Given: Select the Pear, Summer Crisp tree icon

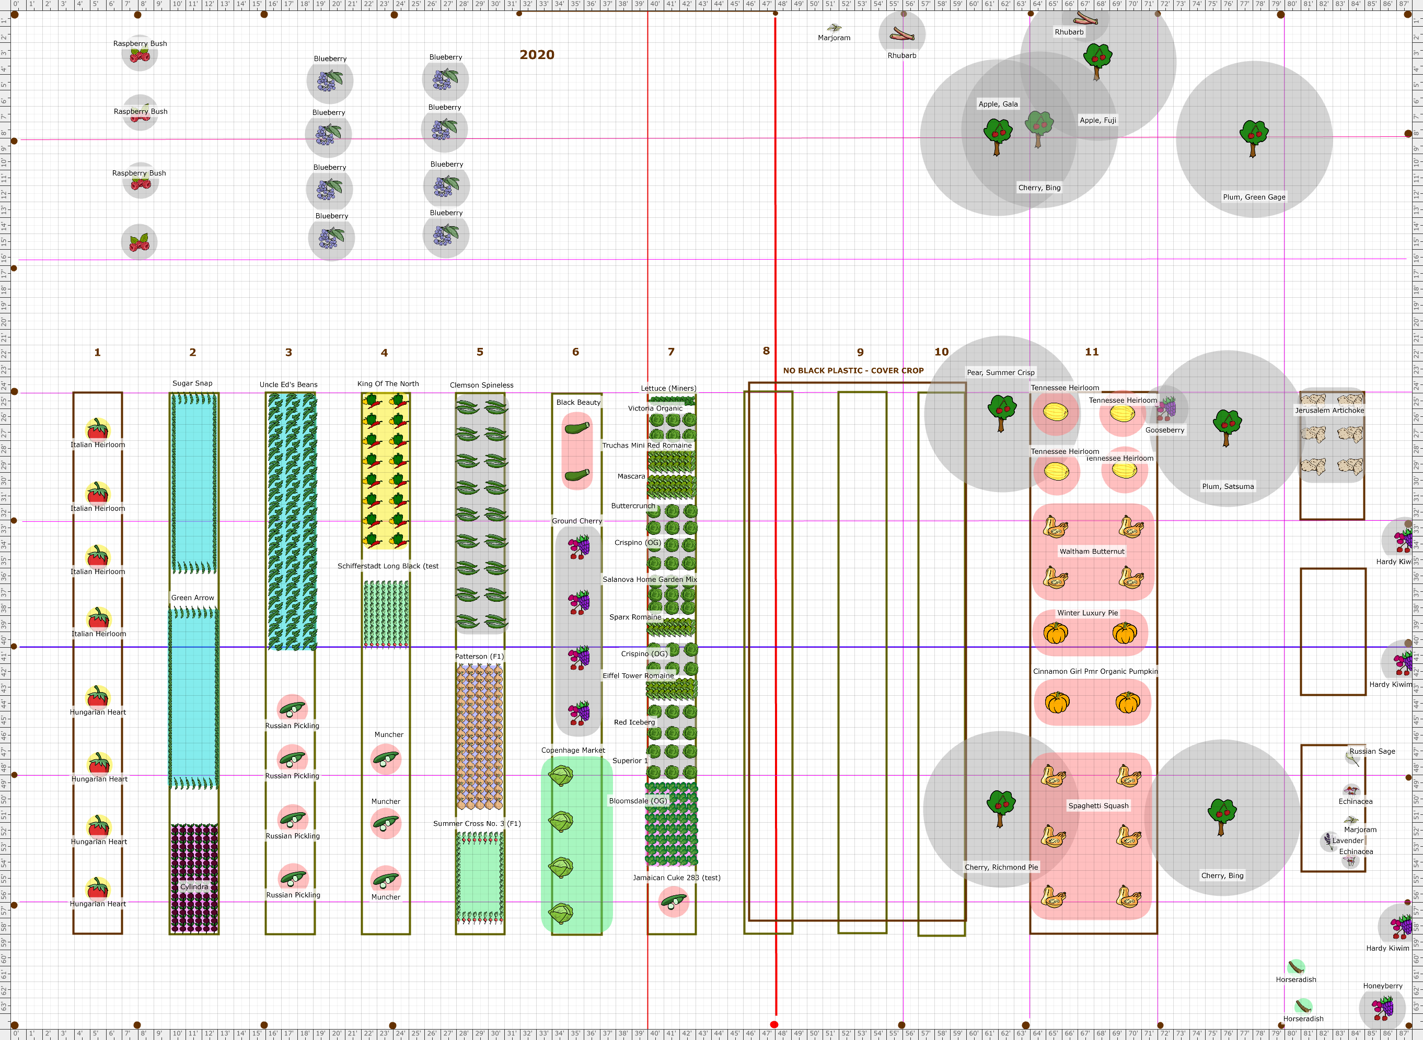Looking at the screenshot, I should pos(1001,413).
